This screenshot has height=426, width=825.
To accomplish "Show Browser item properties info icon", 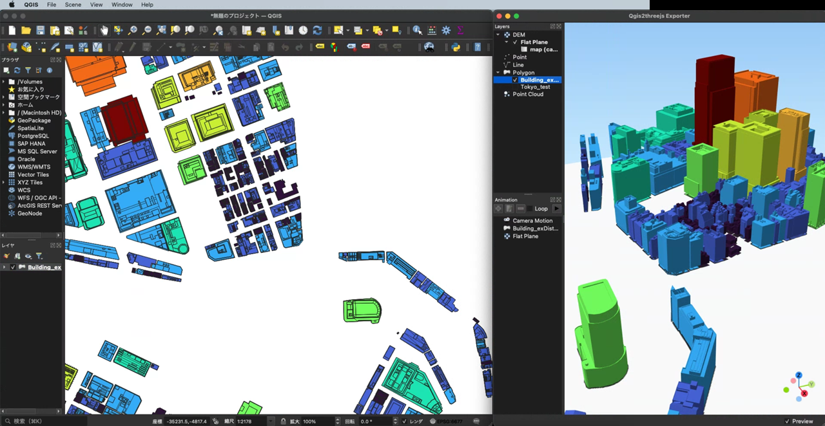I will [50, 71].
